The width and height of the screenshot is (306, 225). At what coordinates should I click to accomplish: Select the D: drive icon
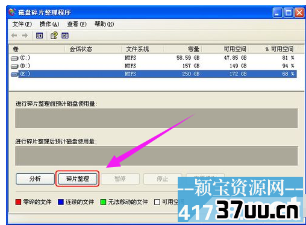[x=14, y=66]
